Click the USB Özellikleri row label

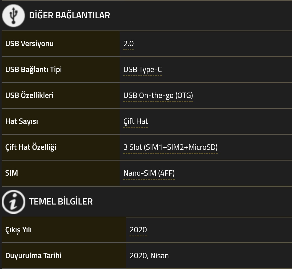[x=29, y=95]
